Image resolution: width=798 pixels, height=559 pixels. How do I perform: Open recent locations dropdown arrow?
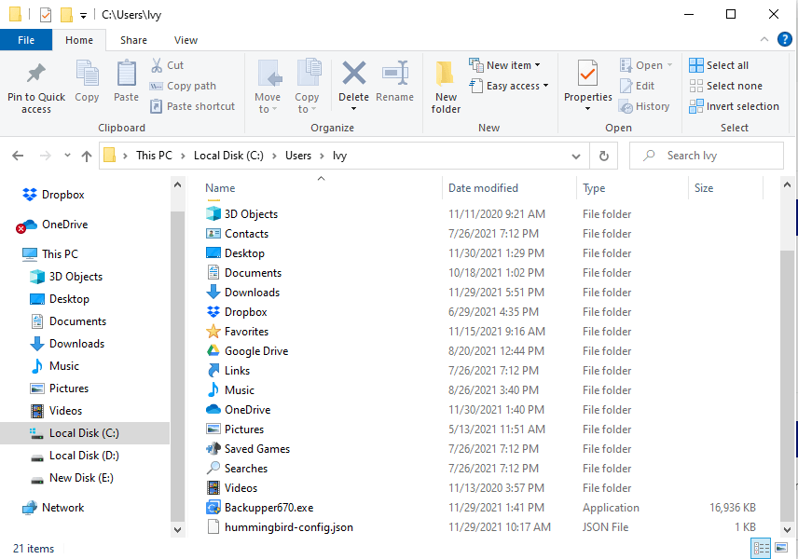pyautogui.click(x=67, y=156)
